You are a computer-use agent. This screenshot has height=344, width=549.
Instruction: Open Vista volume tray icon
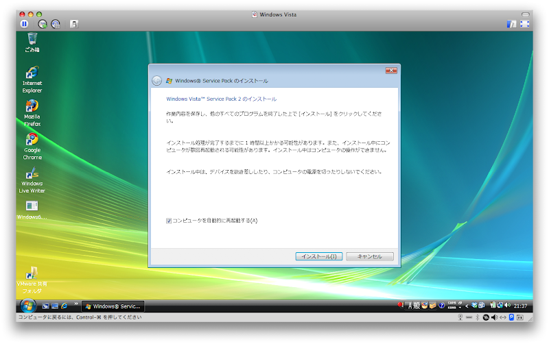pyautogui.click(x=507, y=305)
